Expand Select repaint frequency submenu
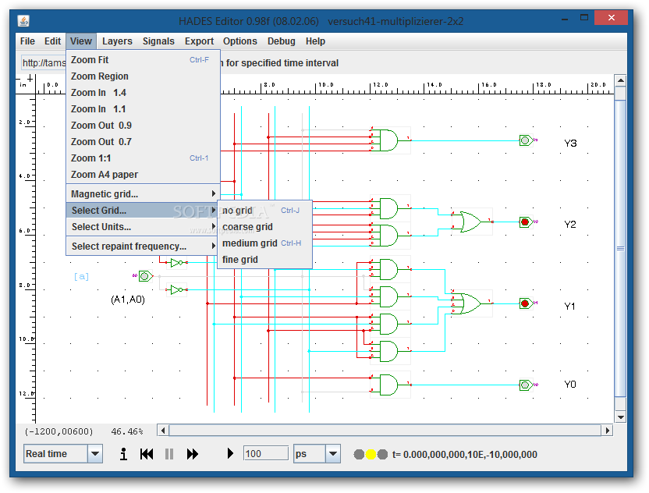 coord(143,247)
